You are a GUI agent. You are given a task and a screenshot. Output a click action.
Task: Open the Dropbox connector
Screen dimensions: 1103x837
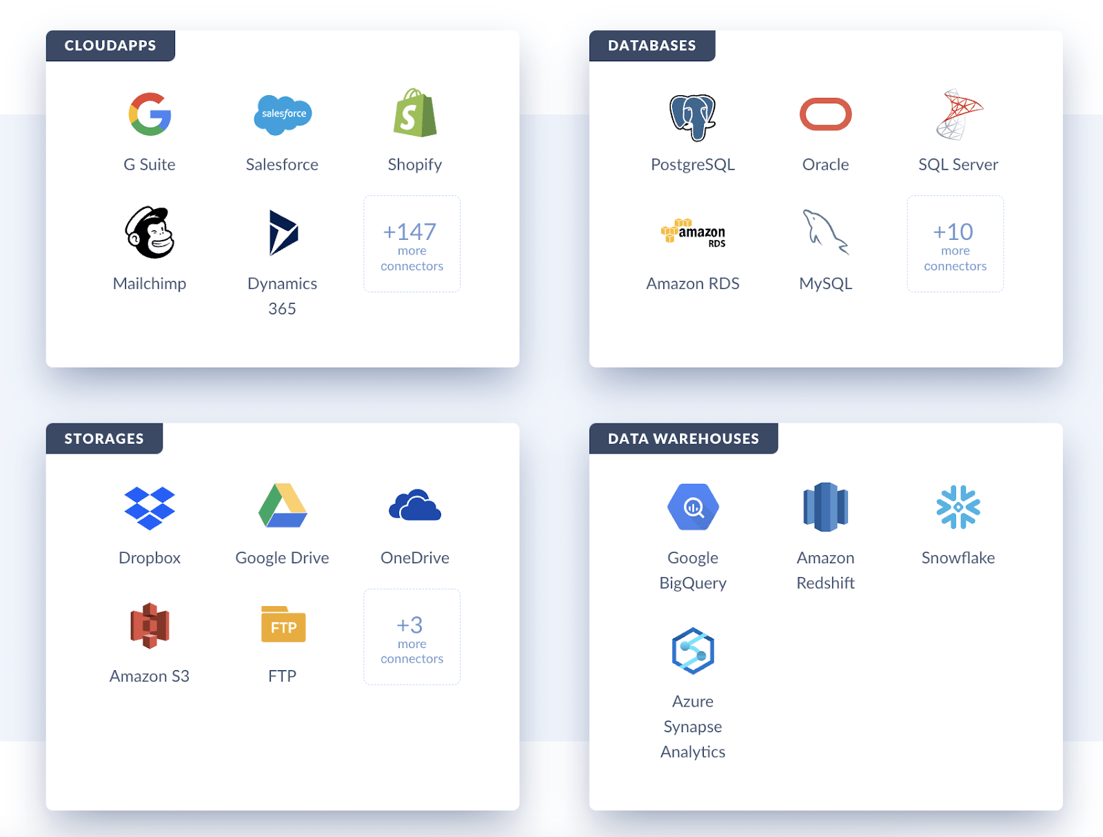[150, 507]
